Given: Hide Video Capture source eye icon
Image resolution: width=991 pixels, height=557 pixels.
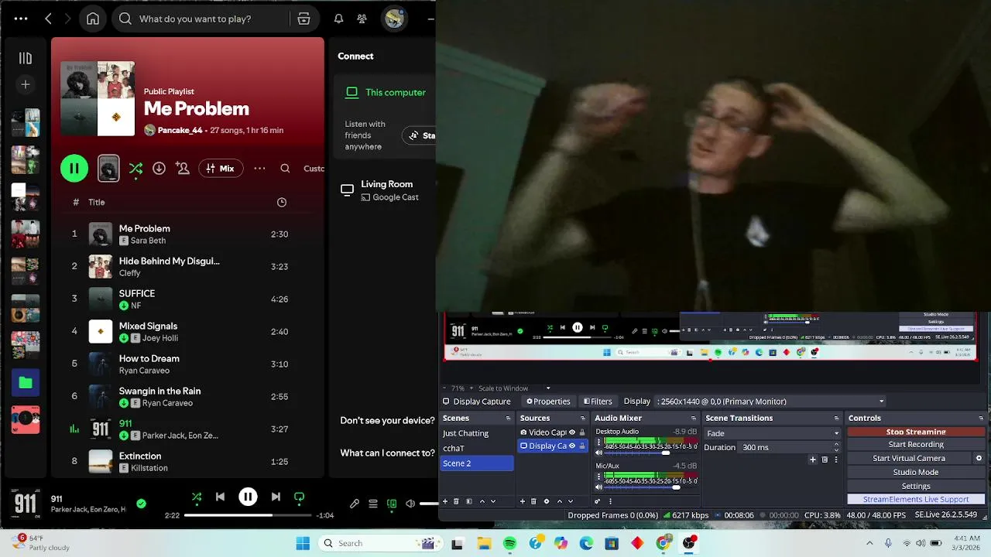Looking at the screenshot, I should (x=572, y=432).
